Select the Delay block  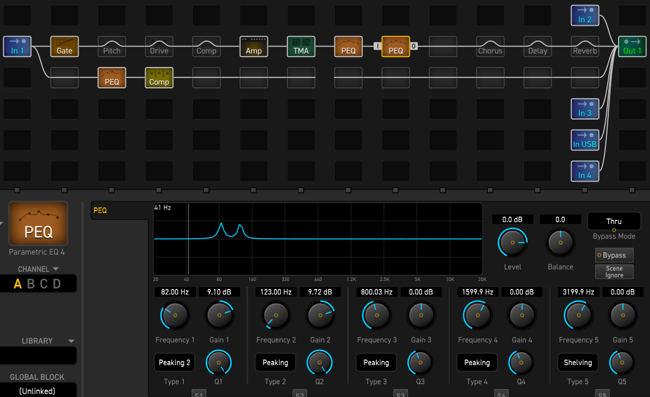(537, 47)
